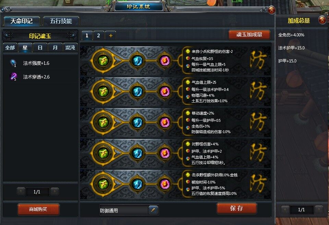Click the 保存 save button

[236, 208]
